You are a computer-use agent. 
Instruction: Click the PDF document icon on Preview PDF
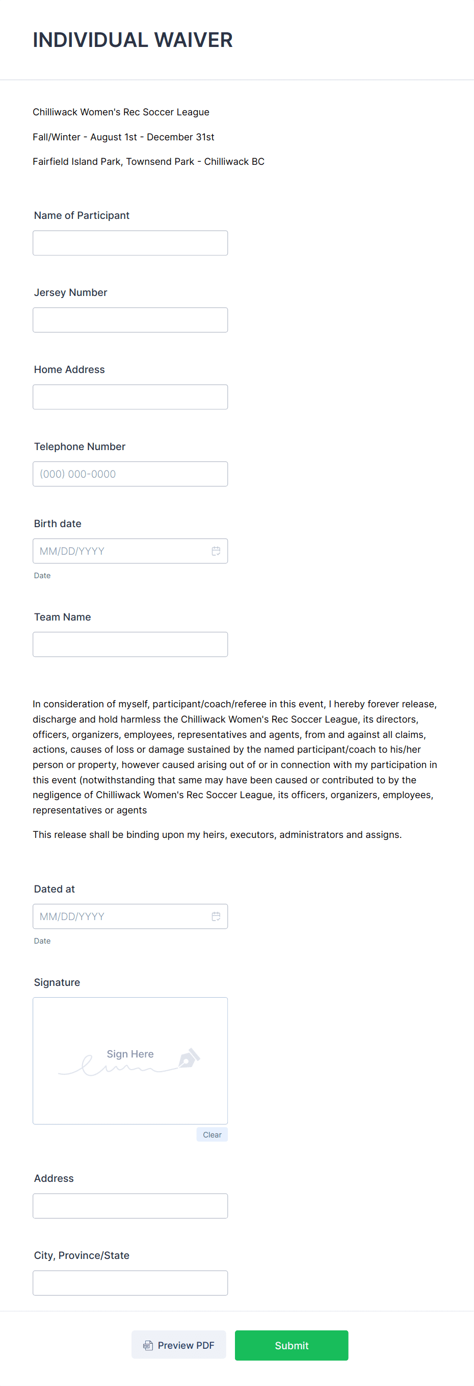tap(148, 1345)
